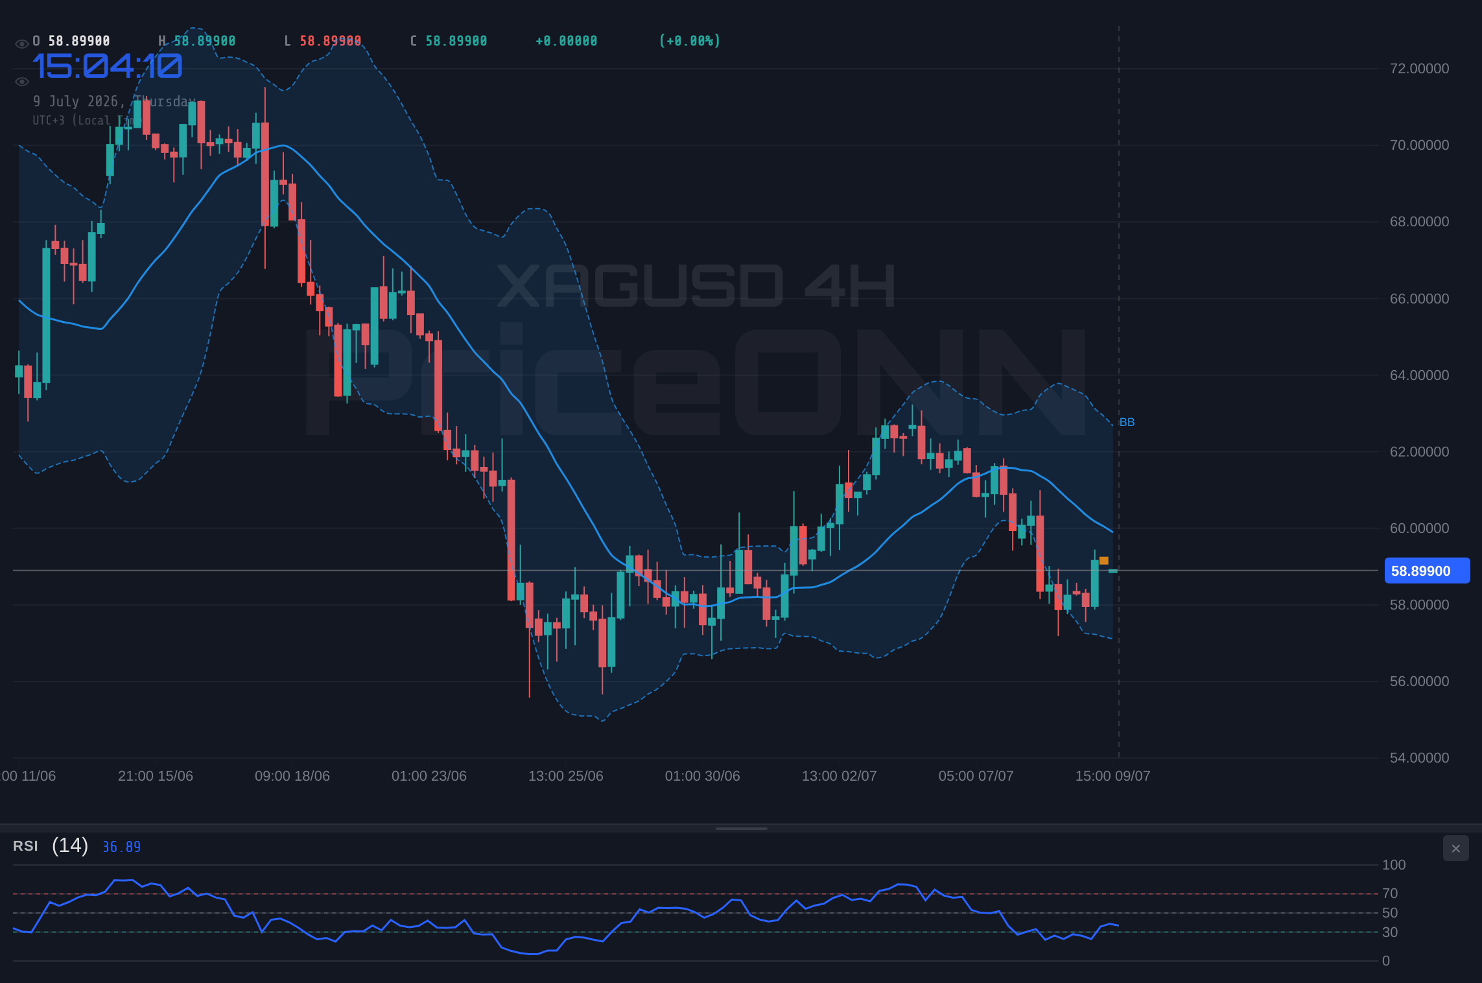Viewport: 1482px width, 983px height.
Task: Click the high price H 58.89900
Action: click(197, 41)
